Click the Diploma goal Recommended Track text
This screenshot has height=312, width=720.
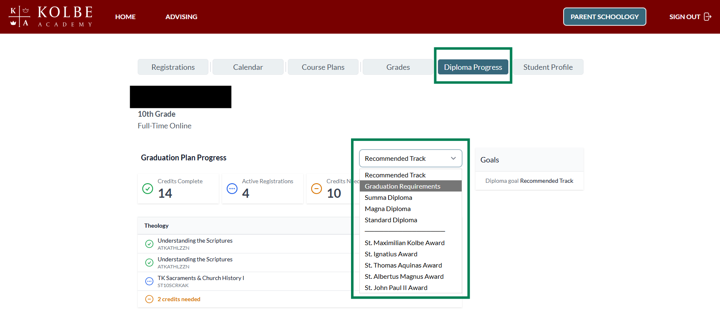tap(529, 181)
